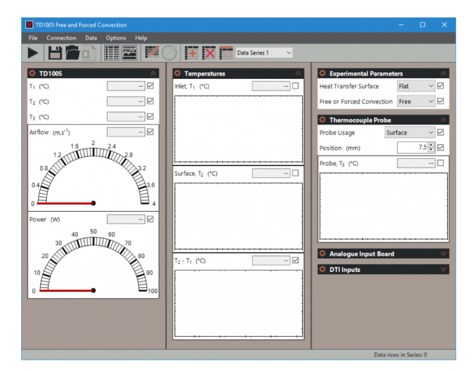Screen dimensions: 474x371
Task: Open the Free or Forced Convection dropdown
Action: pyautogui.click(x=416, y=101)
